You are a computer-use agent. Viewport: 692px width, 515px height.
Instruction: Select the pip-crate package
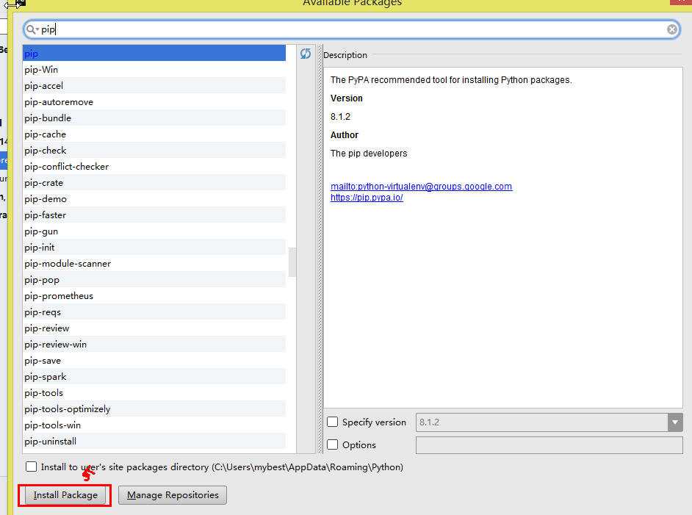click(x=154, y=183)
